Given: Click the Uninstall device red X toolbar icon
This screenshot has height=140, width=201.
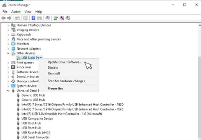Looking at the screenshot, I should click(x=62, y=18).
